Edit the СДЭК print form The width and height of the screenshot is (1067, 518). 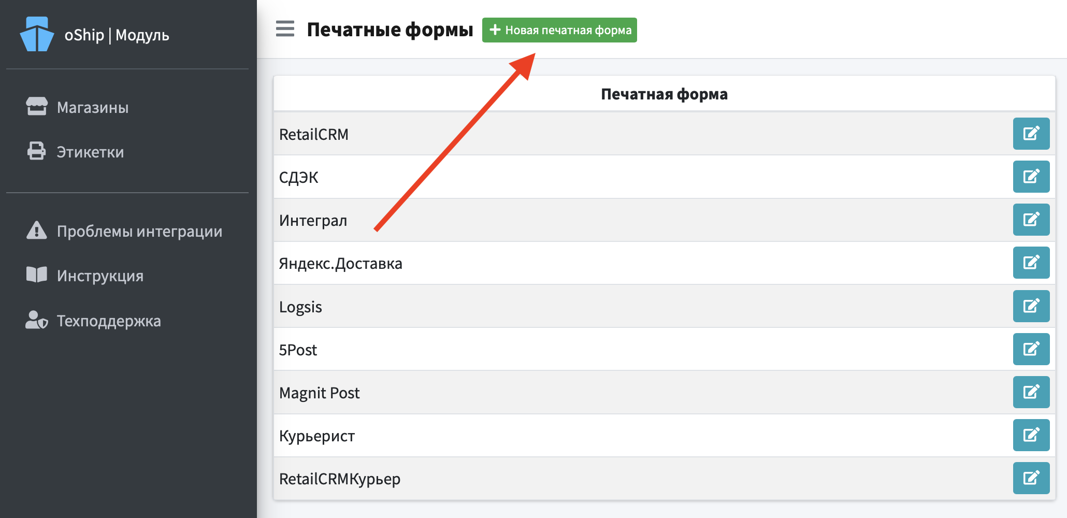(x=1031, y=177)
